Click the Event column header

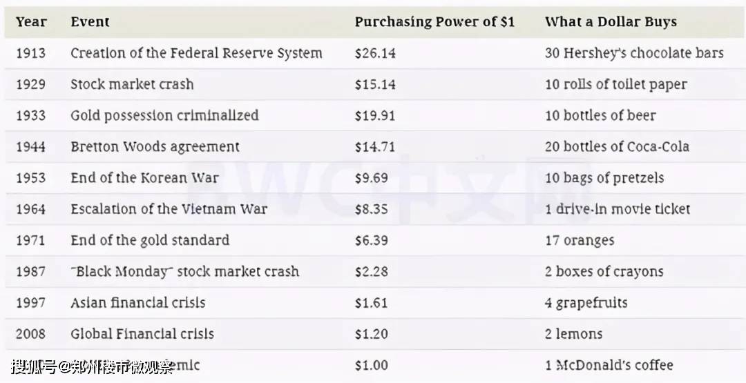tap(90, 22)
